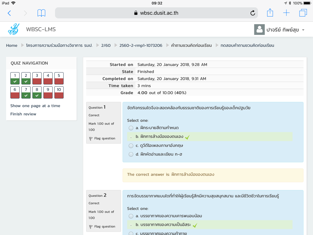Screen dimensions: 313x235
Task: Tap the wbsc.dusit.ac.th address bar
Action: (x=156, y=13)
